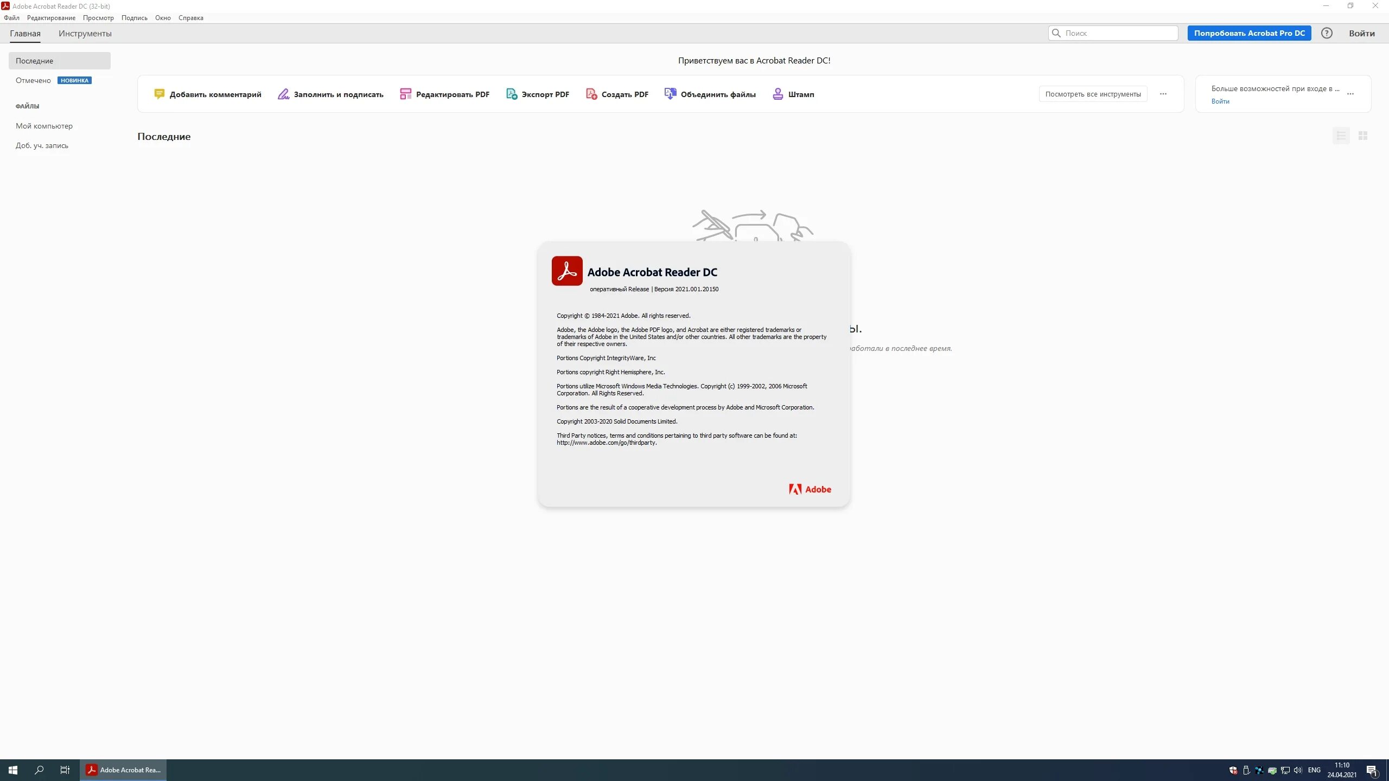Click the help question mark icon

coord(1327,33)
